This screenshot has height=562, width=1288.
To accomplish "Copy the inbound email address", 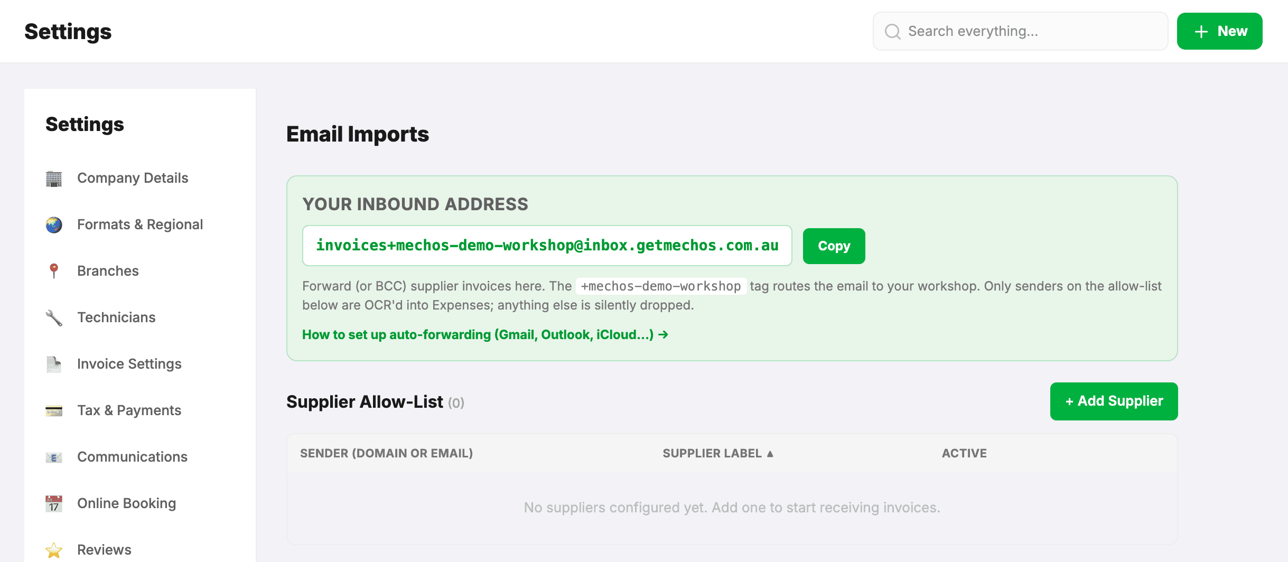I will pos(834,246).
